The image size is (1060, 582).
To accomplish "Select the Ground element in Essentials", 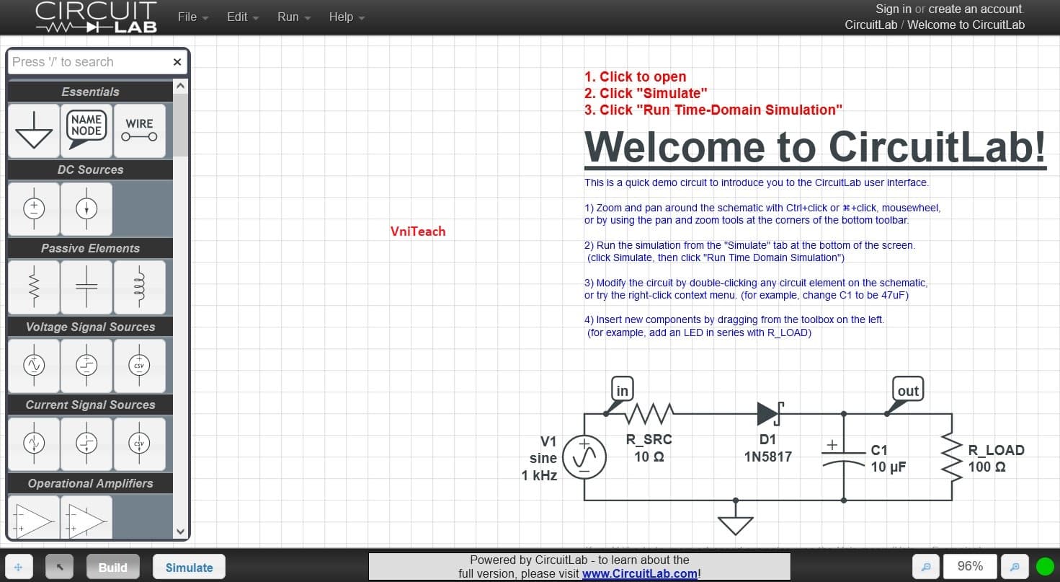I will coord(34,131).
